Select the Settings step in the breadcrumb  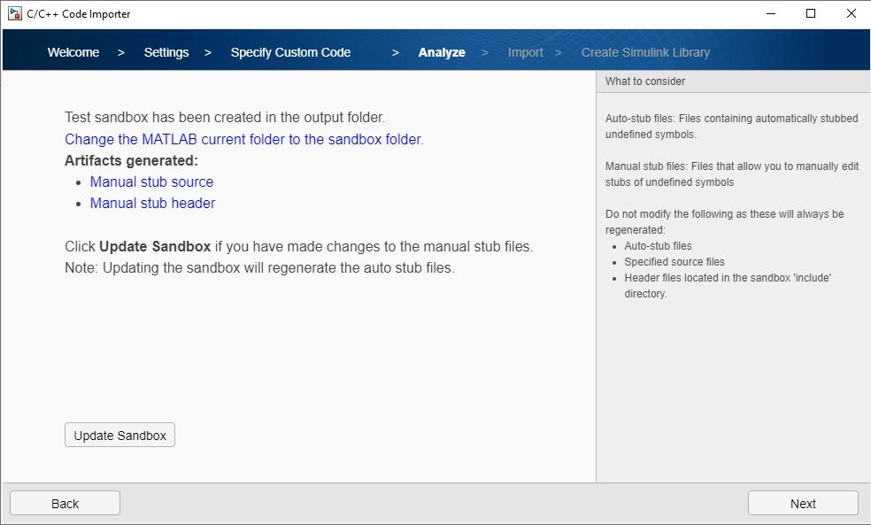point(166,52)
